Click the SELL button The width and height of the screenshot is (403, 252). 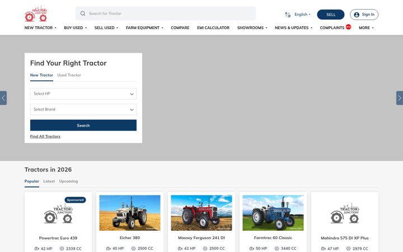coord(331,15)
